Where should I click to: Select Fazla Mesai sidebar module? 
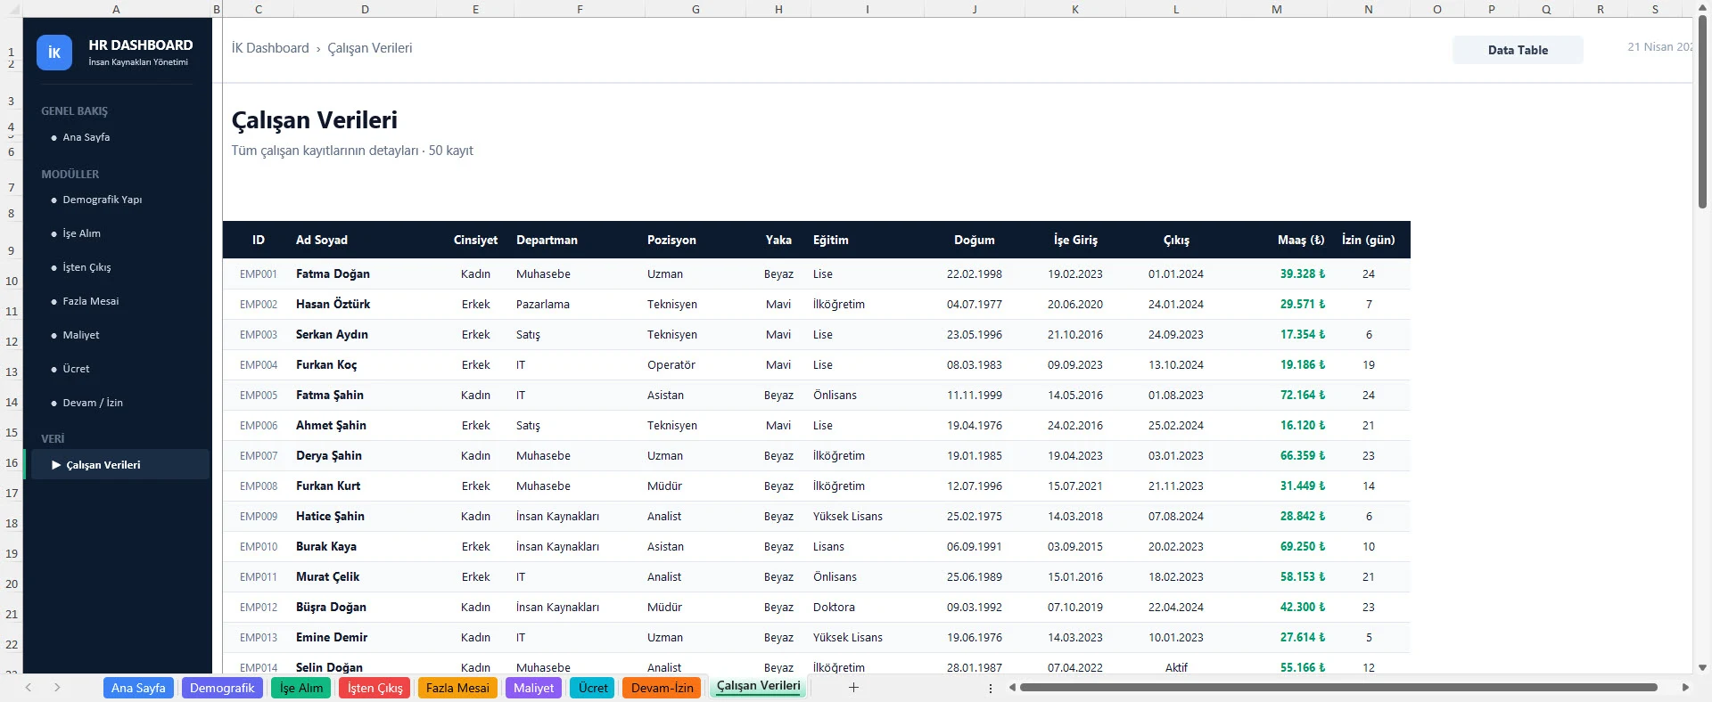90,301
